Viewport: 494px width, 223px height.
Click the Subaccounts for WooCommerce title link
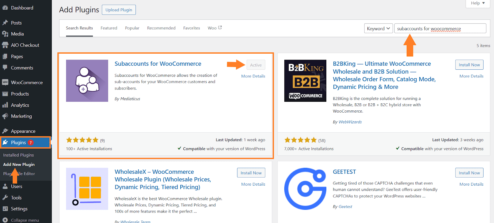(158, 64)
